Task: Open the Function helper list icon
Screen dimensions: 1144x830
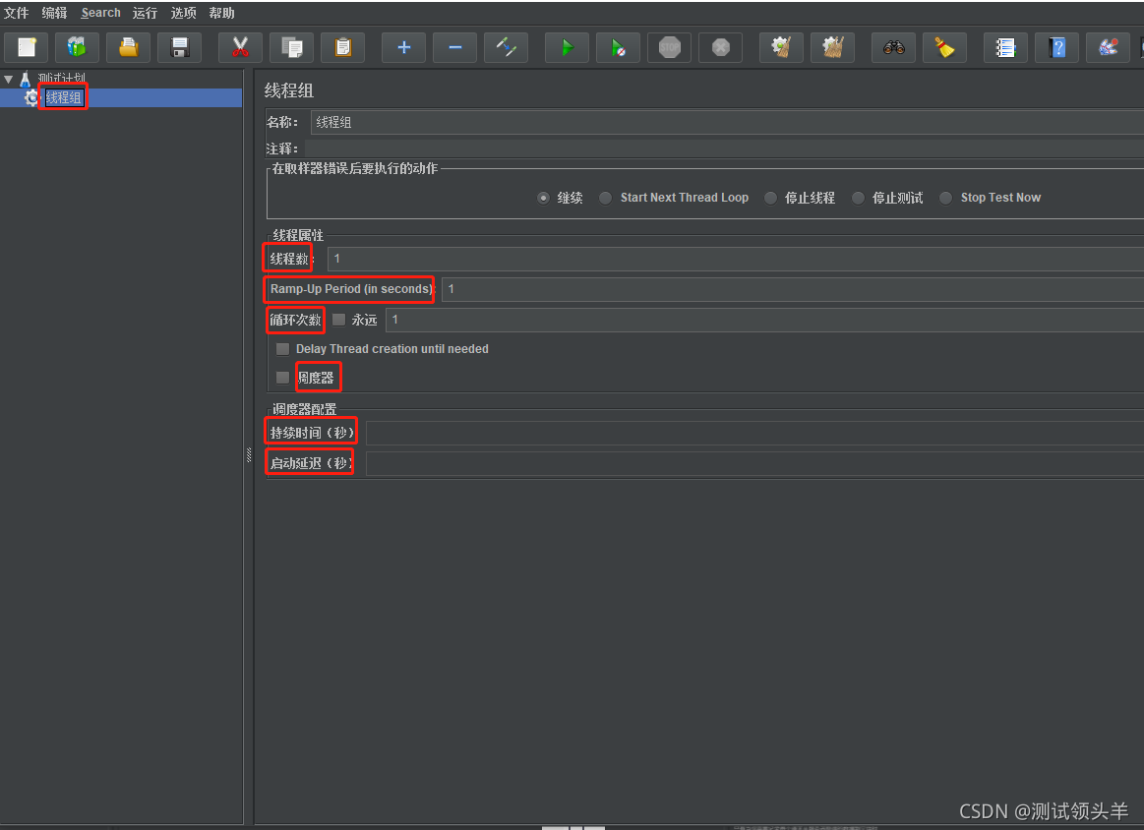Action: click(x=1005, y=47)
